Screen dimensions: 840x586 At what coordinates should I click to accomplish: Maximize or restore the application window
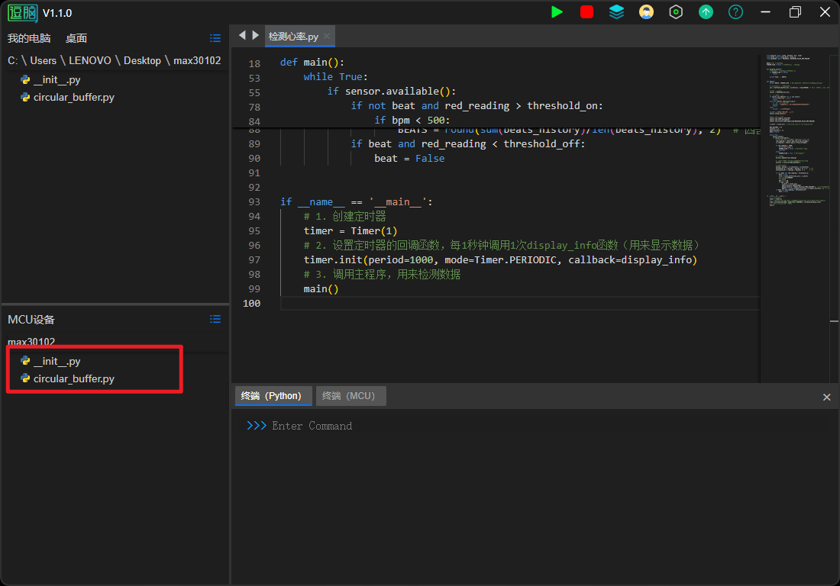point(795,11)
